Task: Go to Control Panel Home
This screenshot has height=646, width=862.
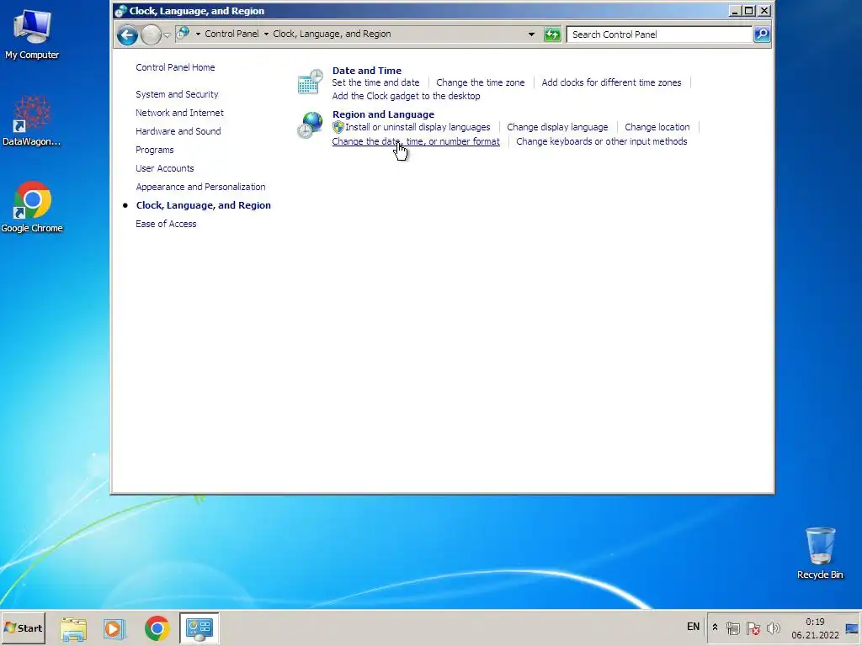Action: coord(175,67)
